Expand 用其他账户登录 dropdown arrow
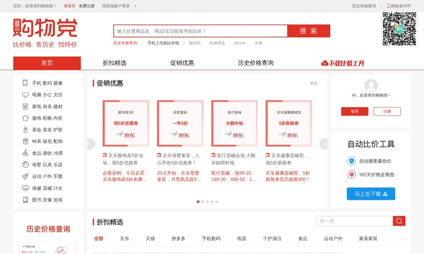The width and height of the screenshot is (424, 254). point(136,6)
